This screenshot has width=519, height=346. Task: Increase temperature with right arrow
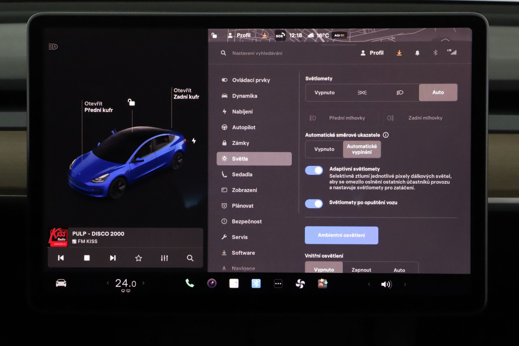coord(143,283)
